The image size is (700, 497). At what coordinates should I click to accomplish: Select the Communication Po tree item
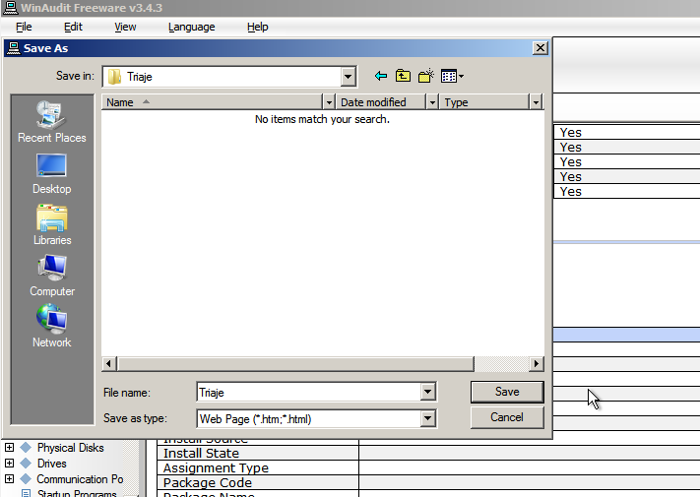pos(80,478)
